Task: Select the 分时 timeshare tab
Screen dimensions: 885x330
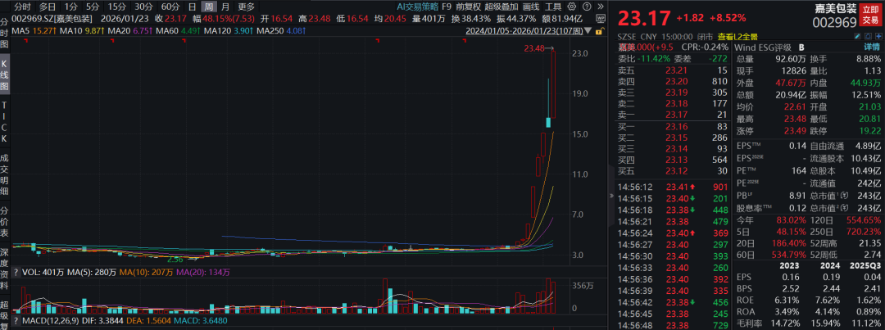Action: [22, 7]
